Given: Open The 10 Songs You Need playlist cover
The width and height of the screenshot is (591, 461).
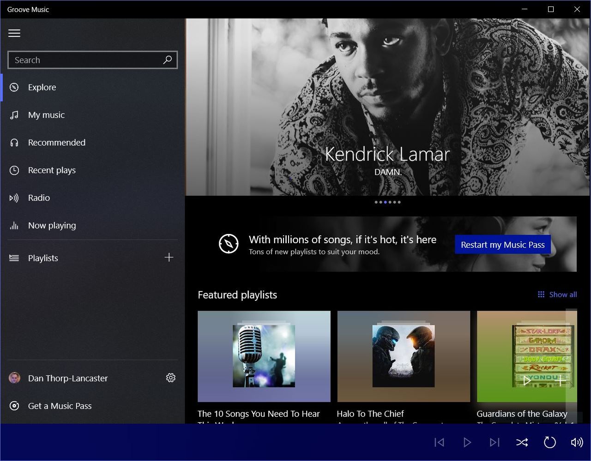Looking at the screenshot, I should (x=264, y=356).
